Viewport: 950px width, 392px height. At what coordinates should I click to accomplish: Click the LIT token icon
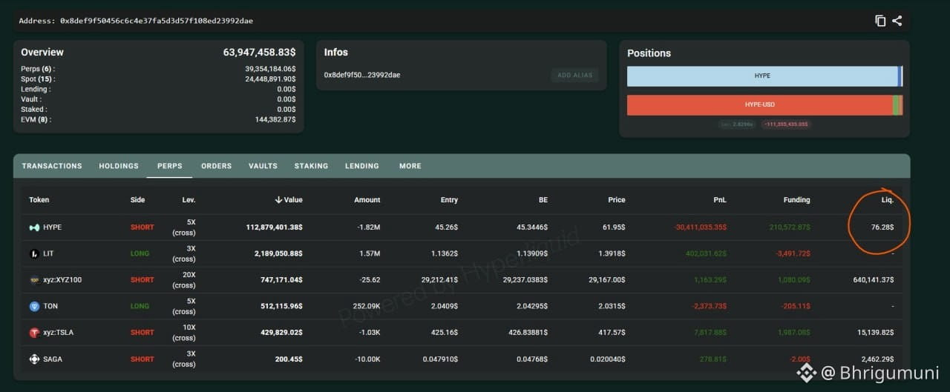coord(34,253)
